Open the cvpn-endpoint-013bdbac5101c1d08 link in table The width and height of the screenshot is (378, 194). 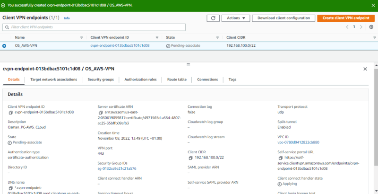point(120,45)
